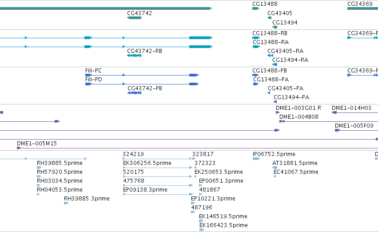Select the CG13494-PA protein label
378x232 pixels.
click(x=291, y=97)
